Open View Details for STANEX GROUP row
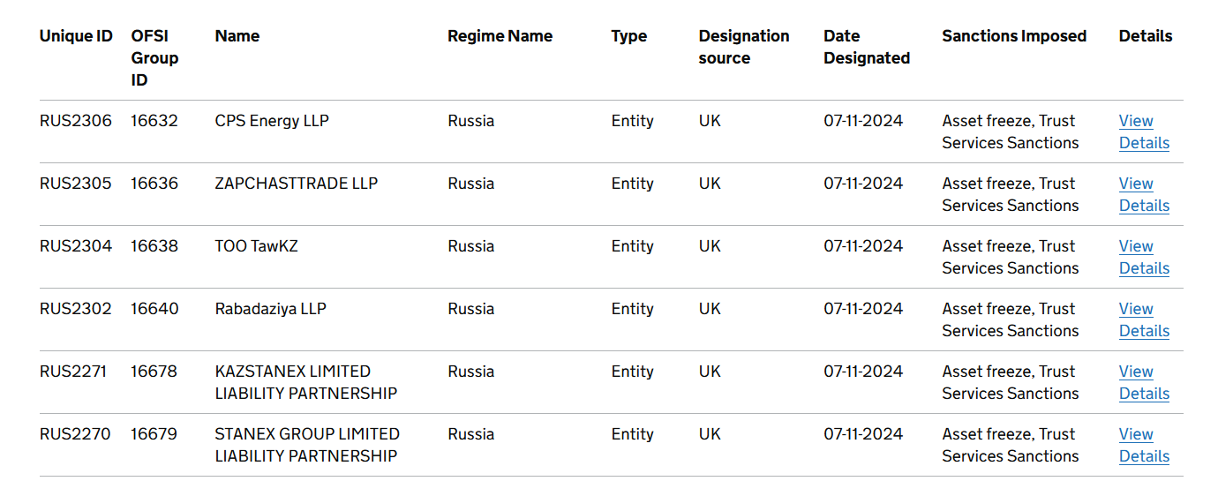The height and width of the screenshot is (481, 1218). coord(1144,445)
